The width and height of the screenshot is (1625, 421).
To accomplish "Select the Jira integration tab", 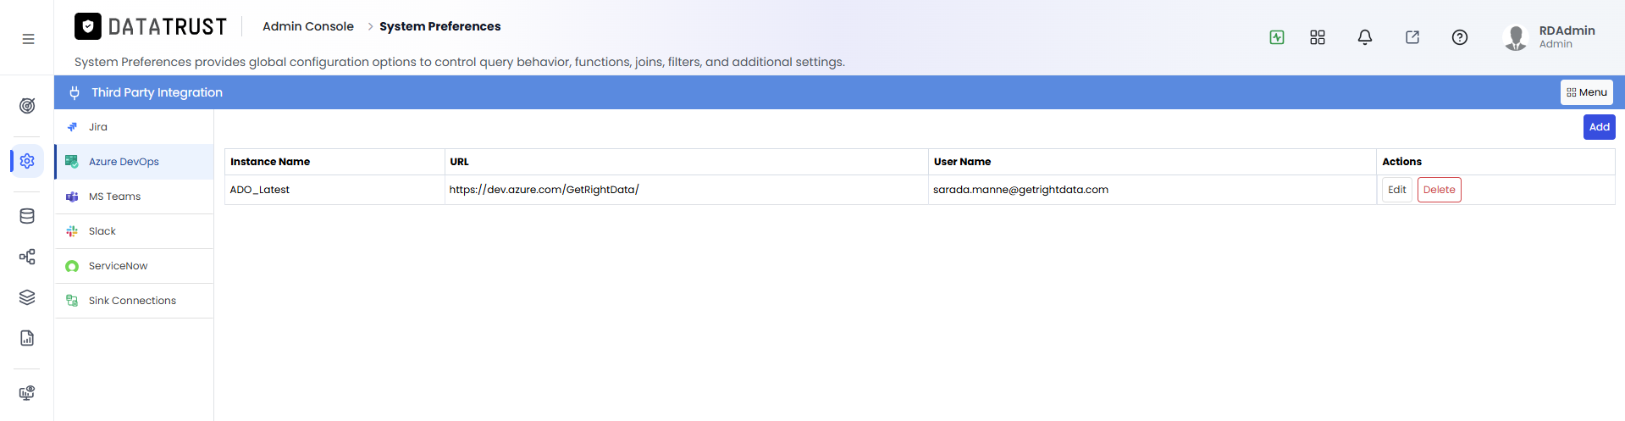I will [134, 127].
